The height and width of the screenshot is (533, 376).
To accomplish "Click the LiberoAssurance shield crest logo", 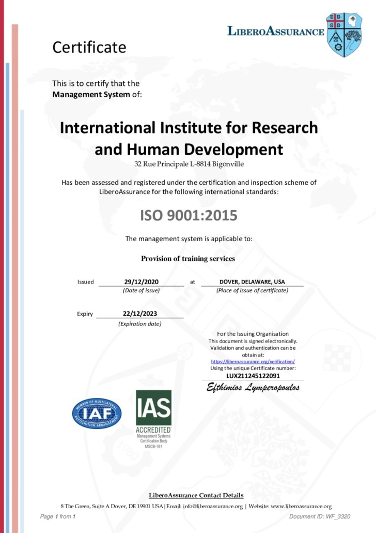I will click(x=344, y=35).
